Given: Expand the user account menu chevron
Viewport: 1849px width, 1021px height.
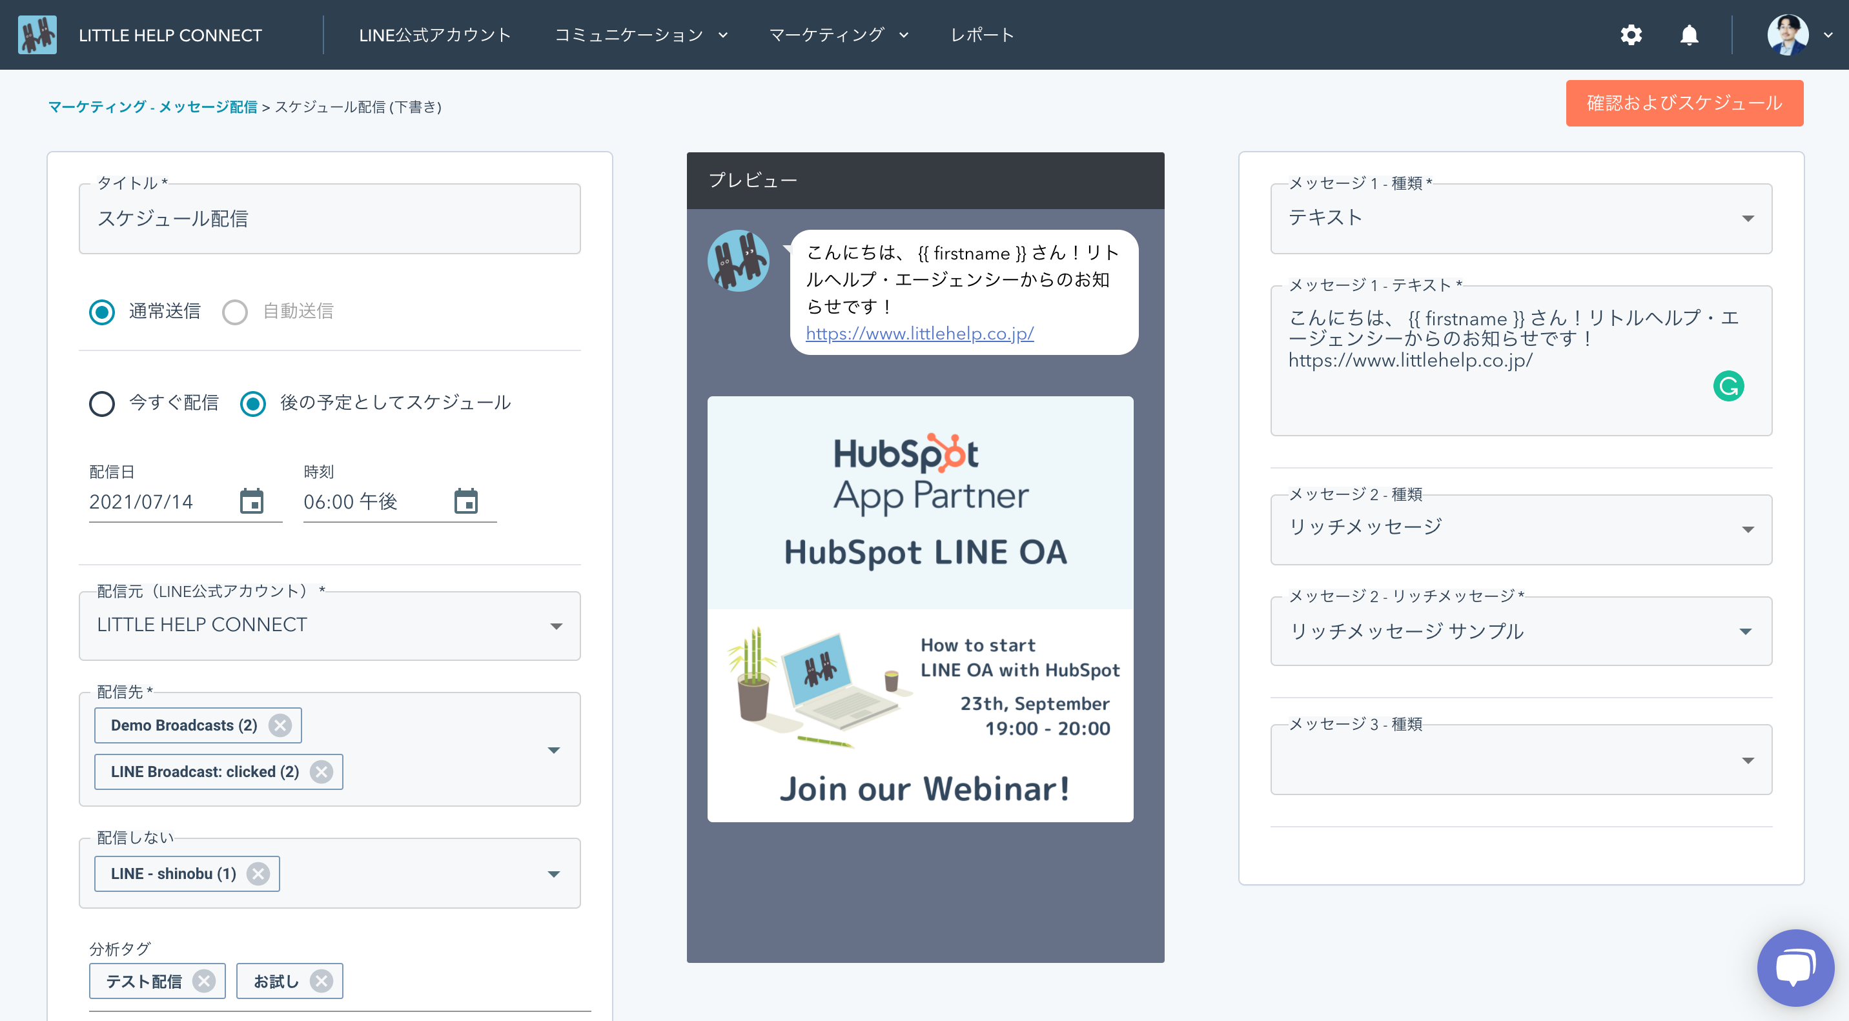Looking at the screenshot, I should (1828, 34).
